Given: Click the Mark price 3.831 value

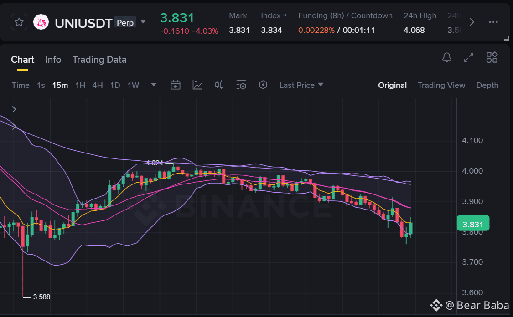Looking at the screenshot, I should 239,30.
